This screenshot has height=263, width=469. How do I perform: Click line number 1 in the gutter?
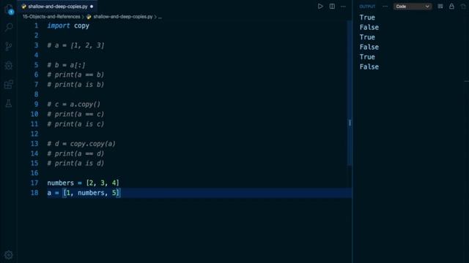pyautogui.click(x=36, y=26)
